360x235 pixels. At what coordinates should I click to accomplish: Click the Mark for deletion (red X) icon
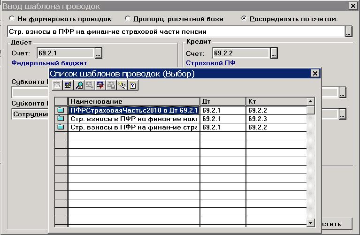point(100,85)
